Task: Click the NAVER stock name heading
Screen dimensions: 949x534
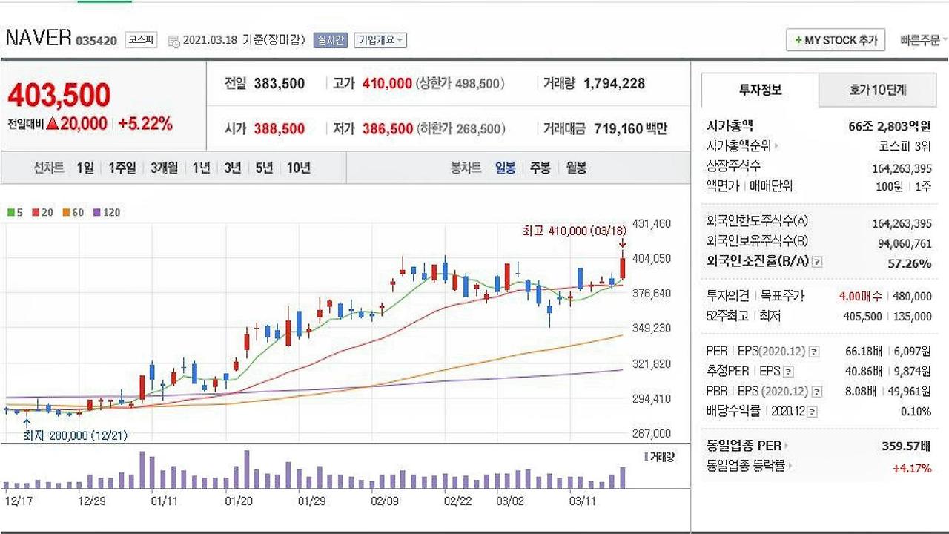Action: click(39, 39)
